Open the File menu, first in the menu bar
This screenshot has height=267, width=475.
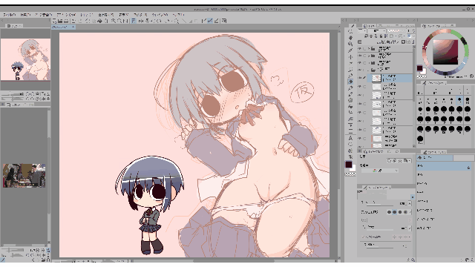9,15
